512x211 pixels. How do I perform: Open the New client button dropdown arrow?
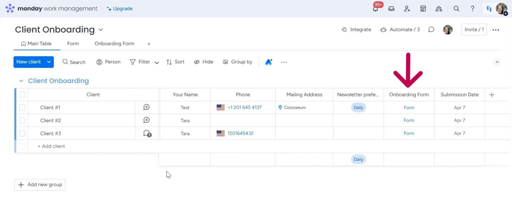(x=49, y=62)
